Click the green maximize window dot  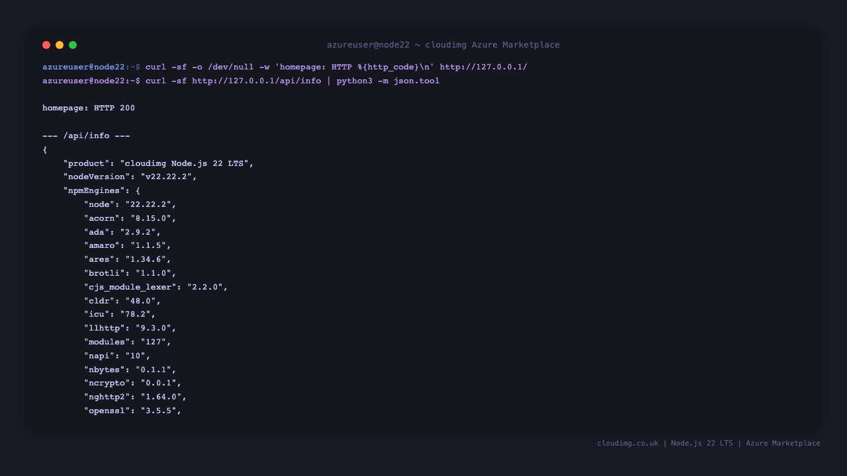[73, 45]
